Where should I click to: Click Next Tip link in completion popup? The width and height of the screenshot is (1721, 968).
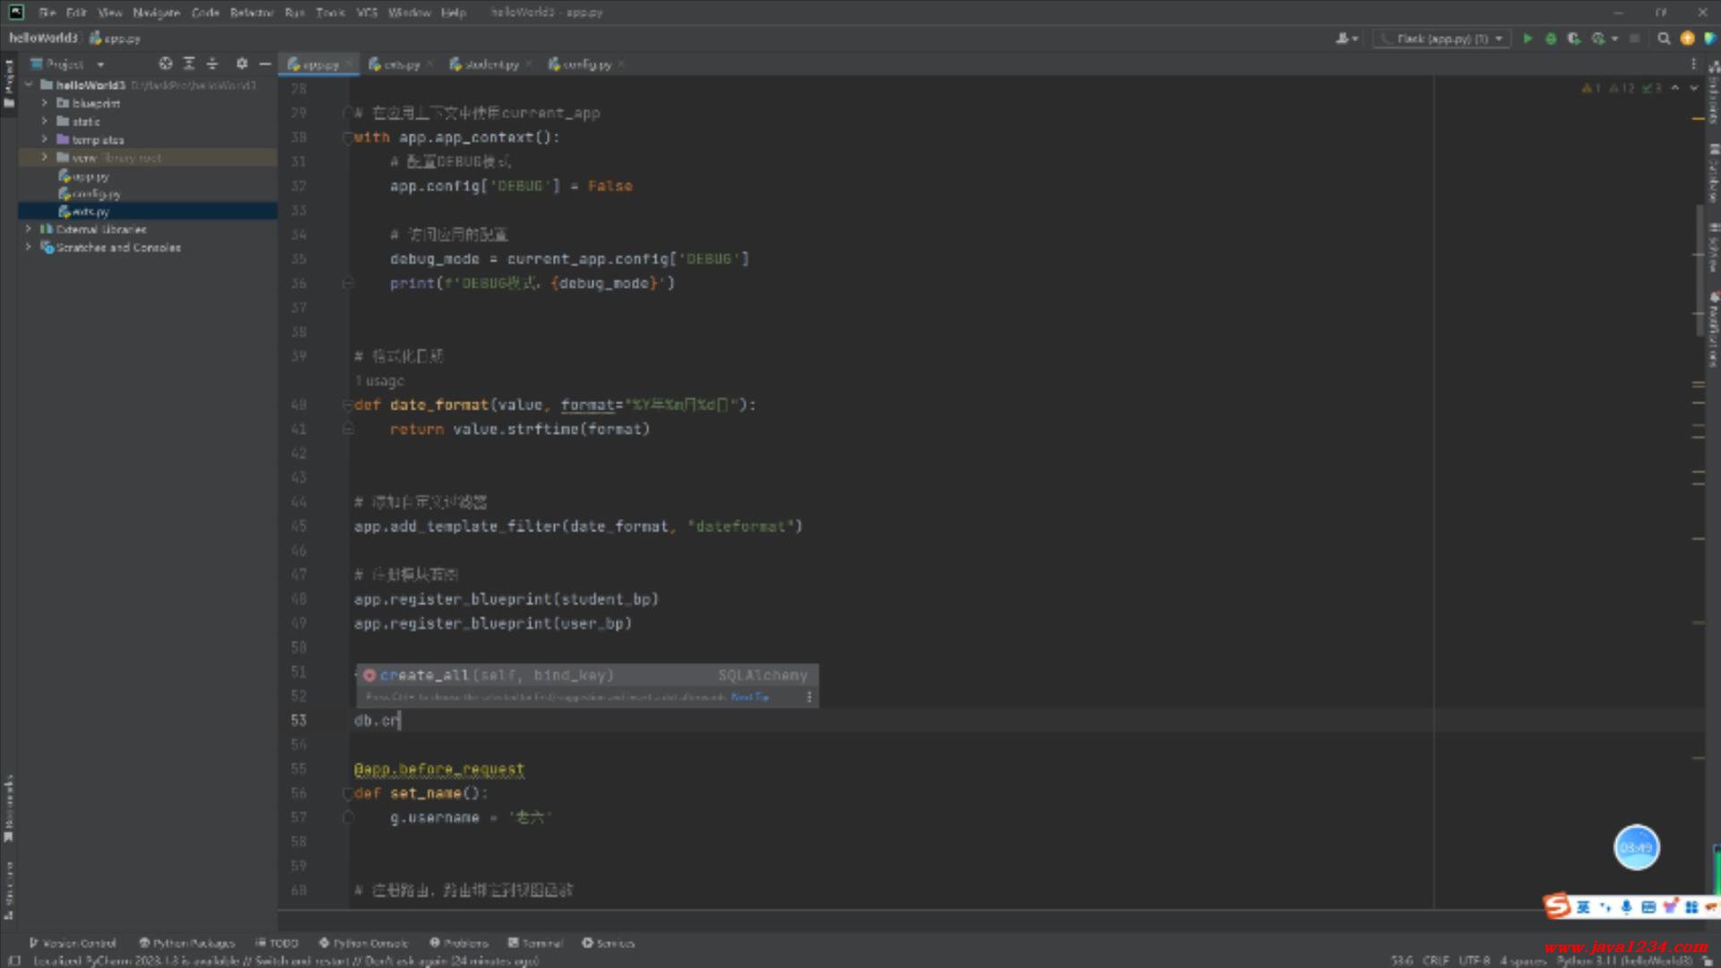point(749,696)
